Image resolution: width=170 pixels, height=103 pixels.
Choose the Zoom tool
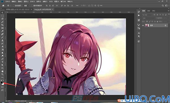click(x=2, y=74)
